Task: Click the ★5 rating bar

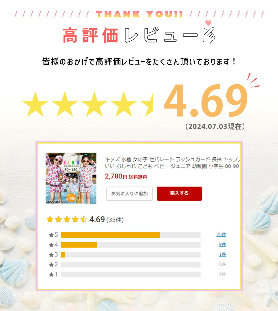Action: [x=131, y=235]
